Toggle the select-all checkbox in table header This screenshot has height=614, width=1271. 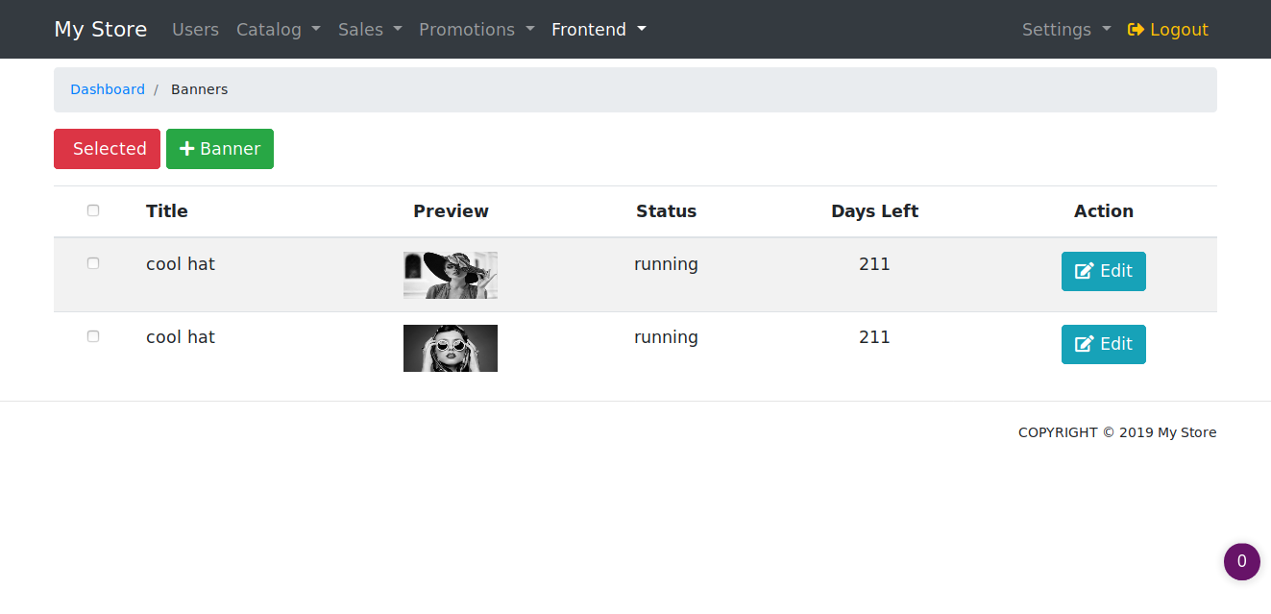tap(93, 211)
